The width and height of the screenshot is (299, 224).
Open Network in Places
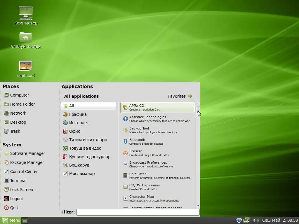15,113
